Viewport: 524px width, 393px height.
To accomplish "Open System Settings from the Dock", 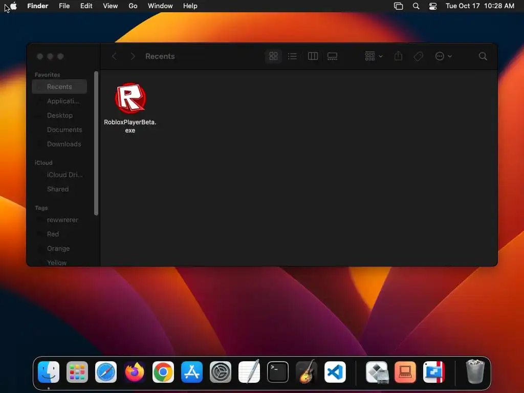I will pyautogui.click(x=221, y=372).
